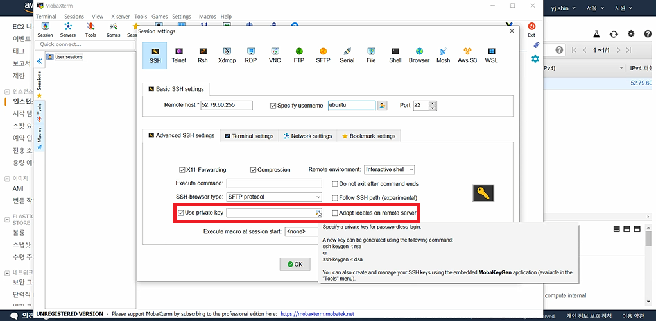Click the Port stepper arrows
The width and height of the screenshot is (656, 321).
(x=433, y=106)
